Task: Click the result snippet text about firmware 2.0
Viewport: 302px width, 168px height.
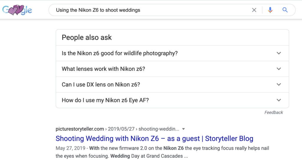Action: point(163,152)
